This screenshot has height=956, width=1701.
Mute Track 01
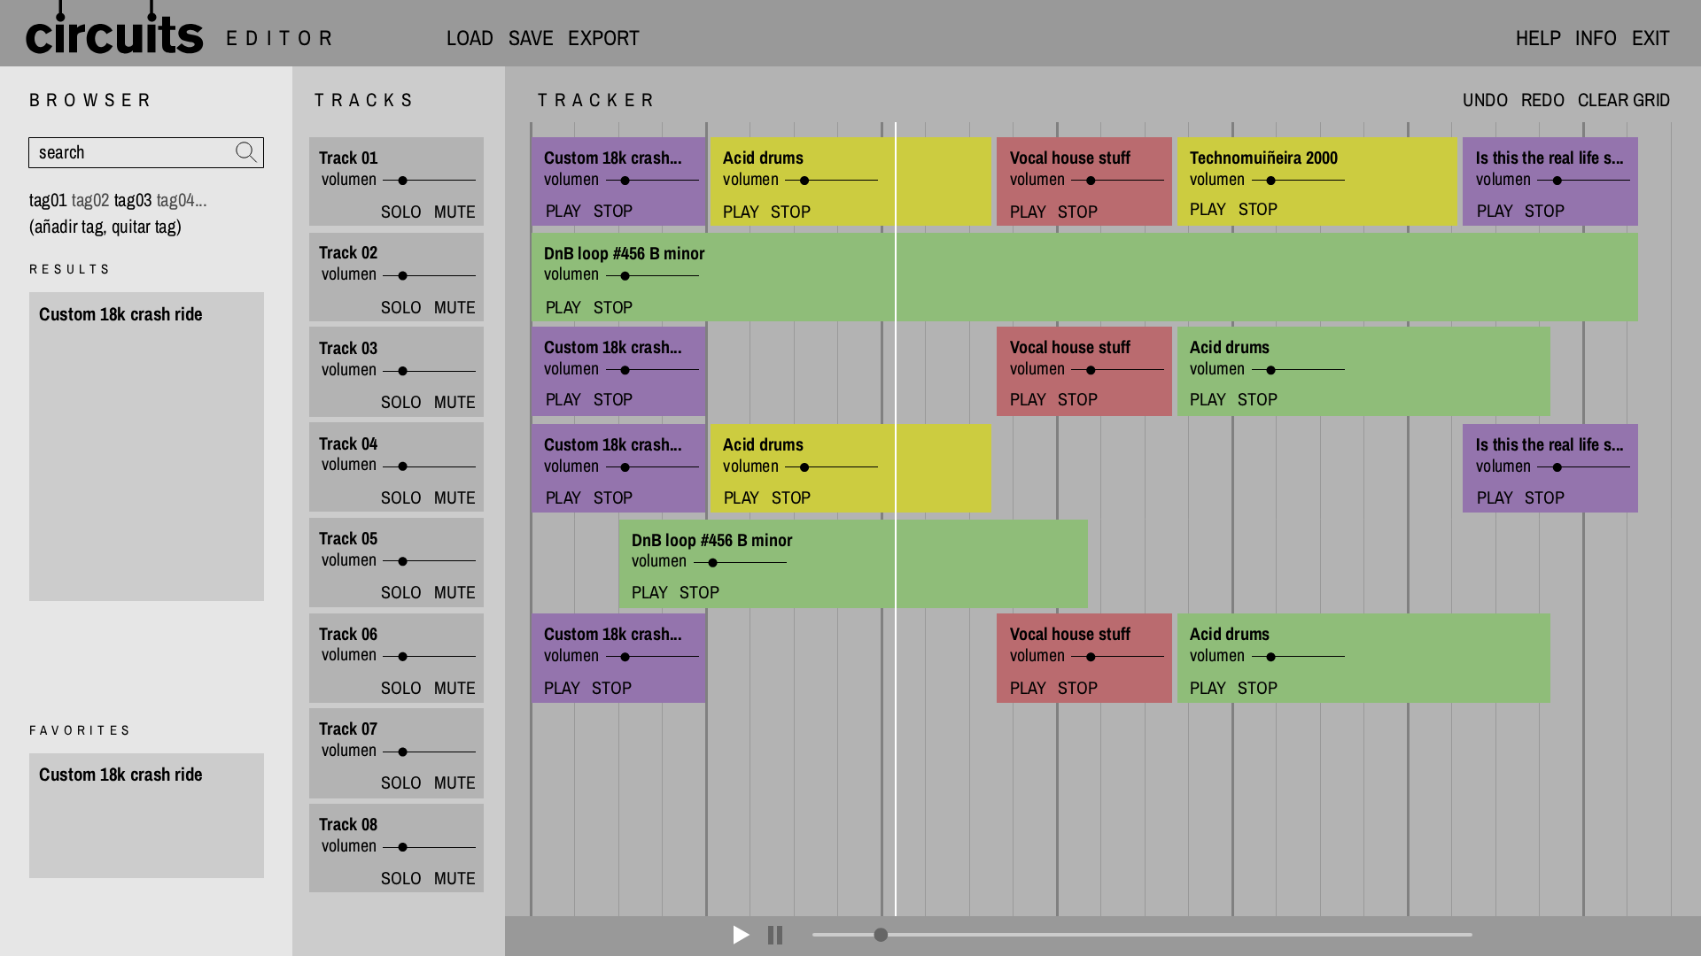[454, 212]
